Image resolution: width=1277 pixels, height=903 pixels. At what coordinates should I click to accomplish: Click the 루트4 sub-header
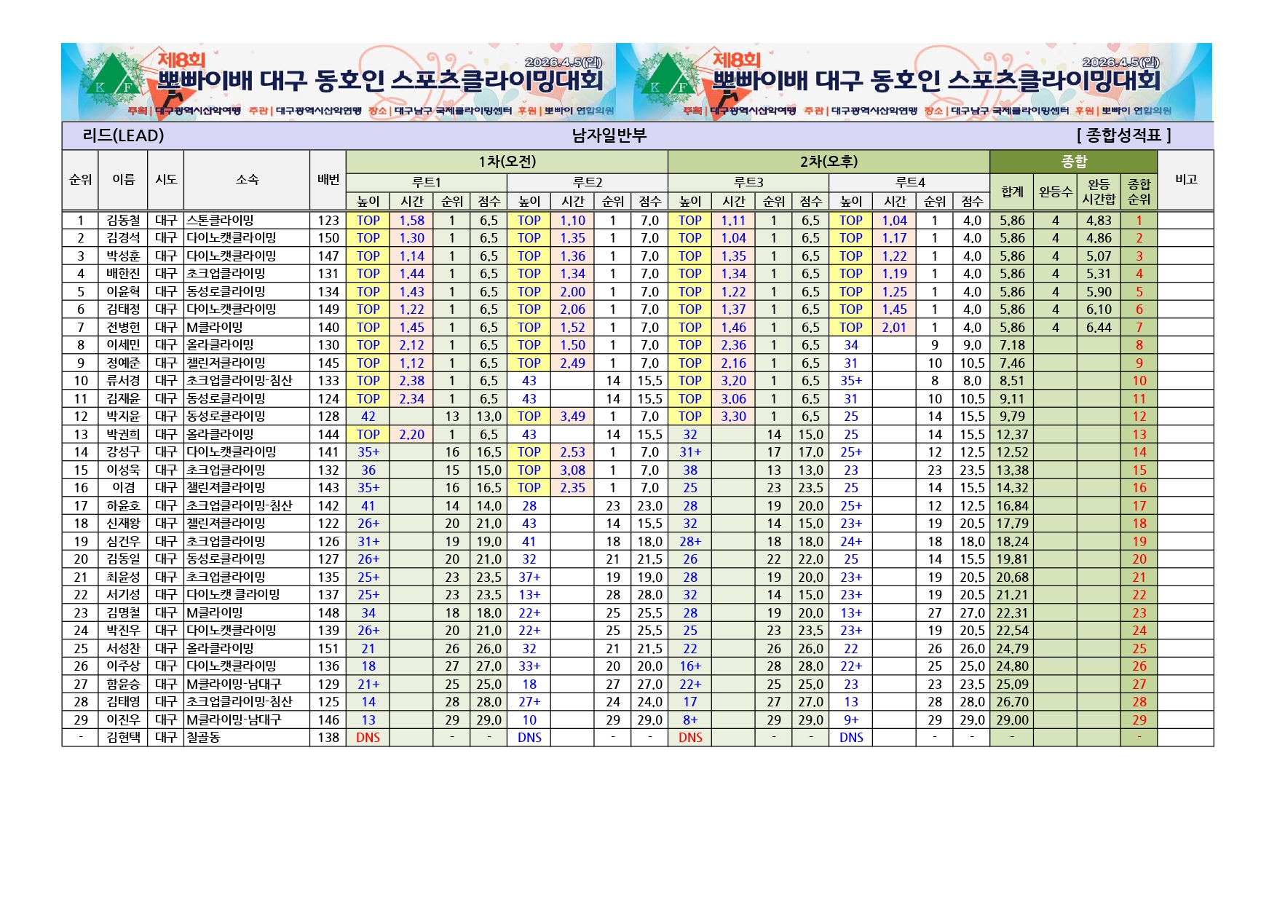(x=909, y=182)
